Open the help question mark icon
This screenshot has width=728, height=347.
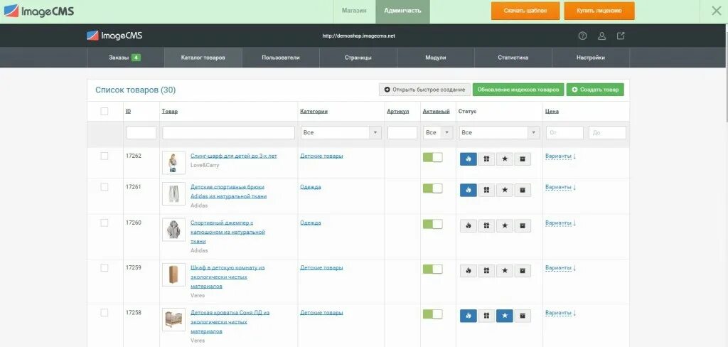tap(583, 36)
